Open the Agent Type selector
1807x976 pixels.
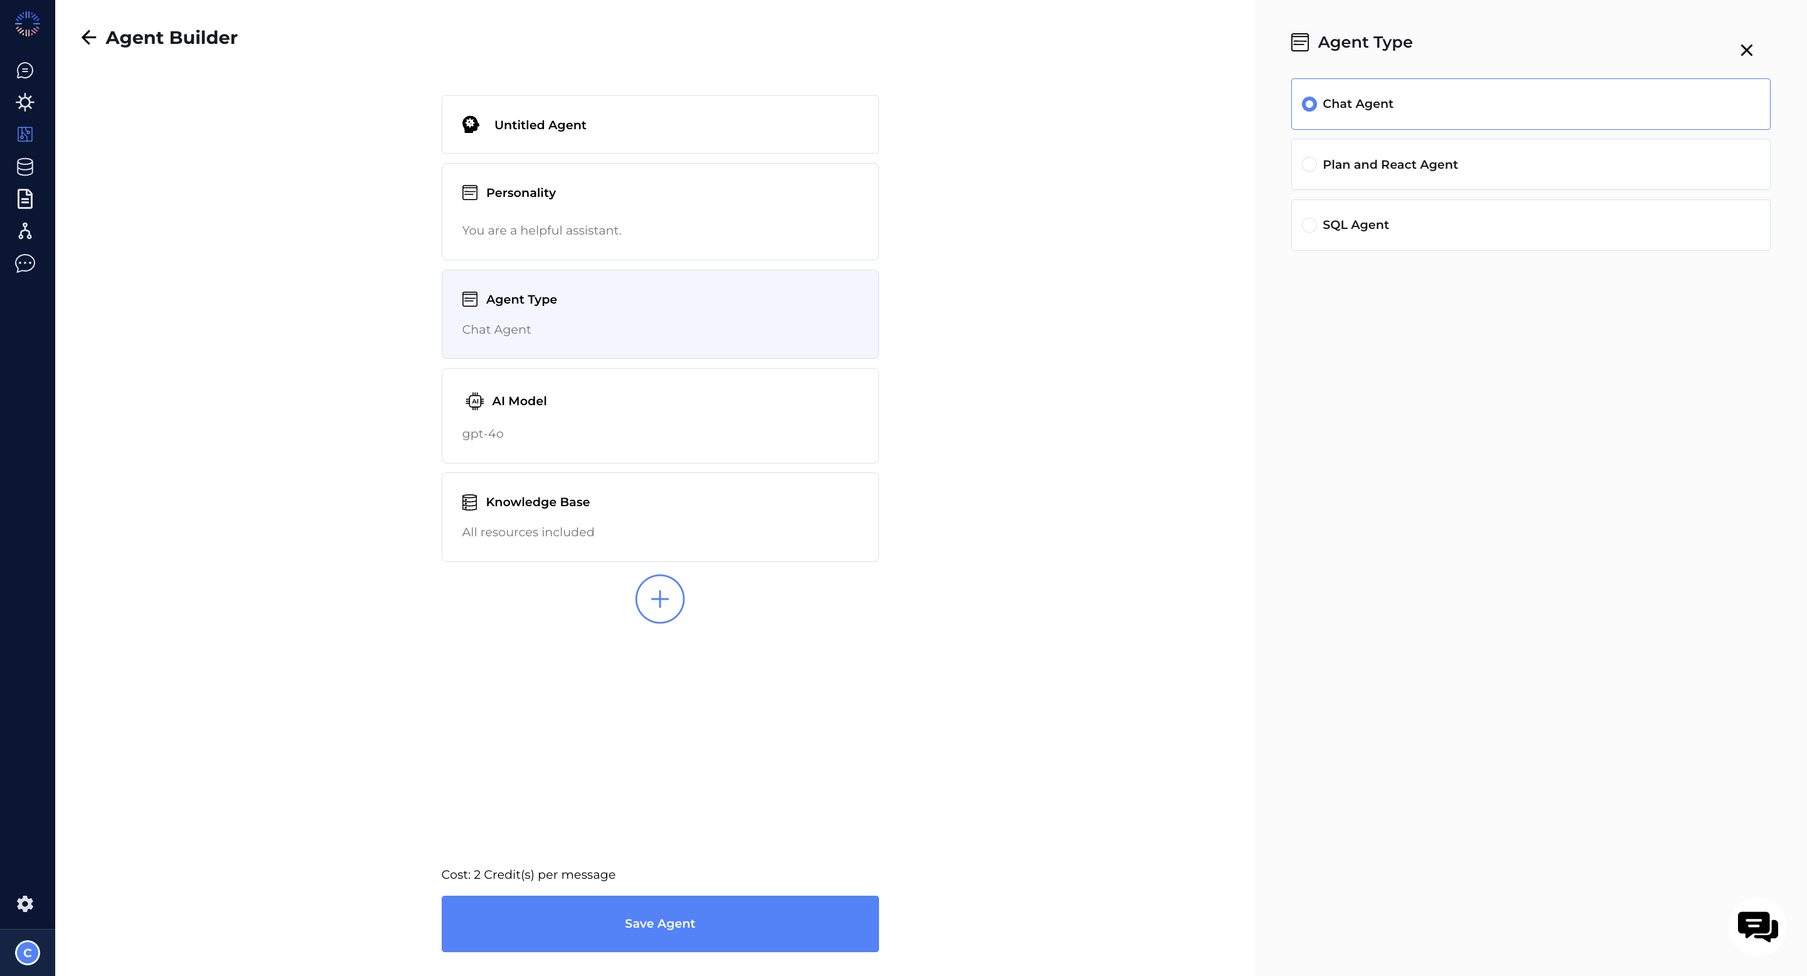pyautogui.click(x=659, y=312)
